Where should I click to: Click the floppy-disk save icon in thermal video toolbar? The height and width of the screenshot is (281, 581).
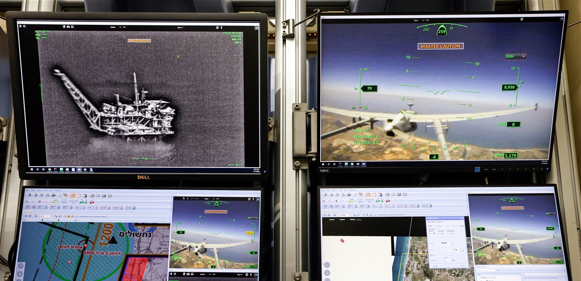64,27
